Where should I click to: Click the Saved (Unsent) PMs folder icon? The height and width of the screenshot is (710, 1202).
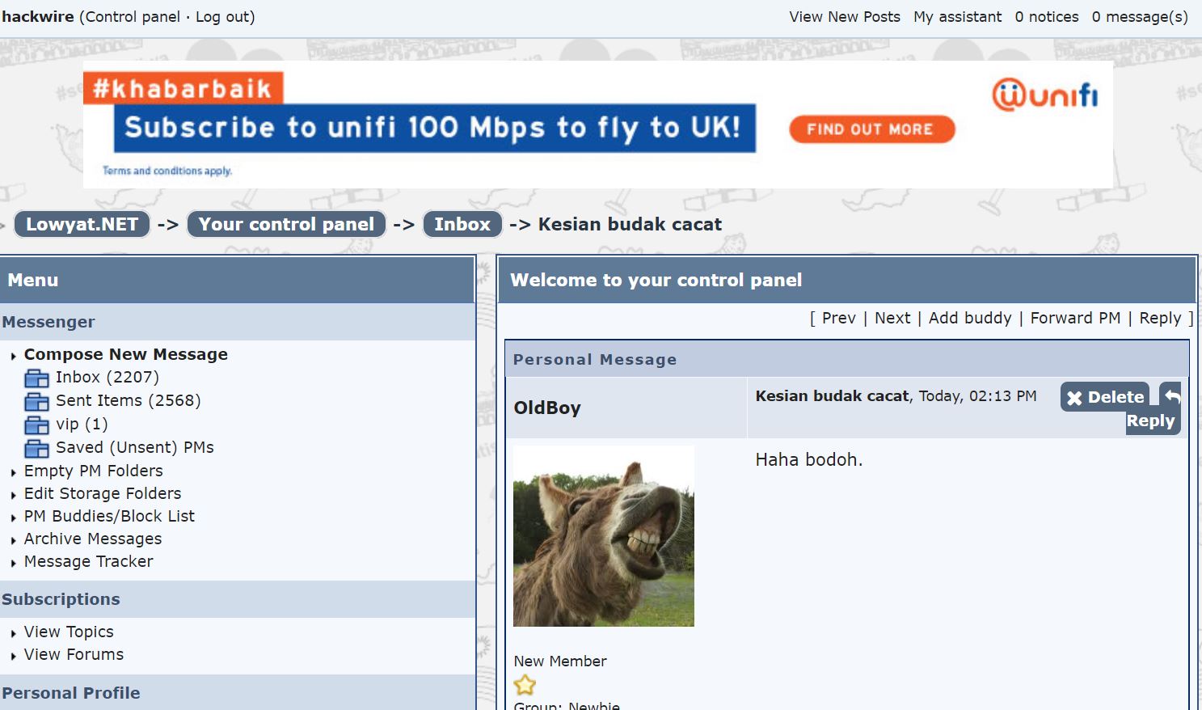36,449
